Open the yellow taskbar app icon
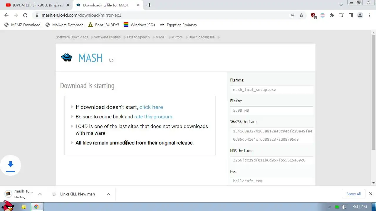Screen dimensions: 376x211 point(24,207)
